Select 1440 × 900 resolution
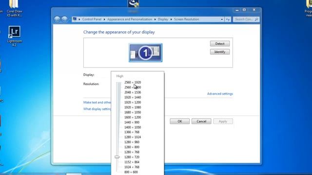Viewport: 312px width, 175px height. pyautogui.click(x=132, y=122)
